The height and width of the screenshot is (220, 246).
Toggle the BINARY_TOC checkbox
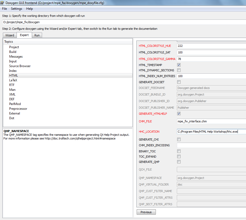(179, 151)
